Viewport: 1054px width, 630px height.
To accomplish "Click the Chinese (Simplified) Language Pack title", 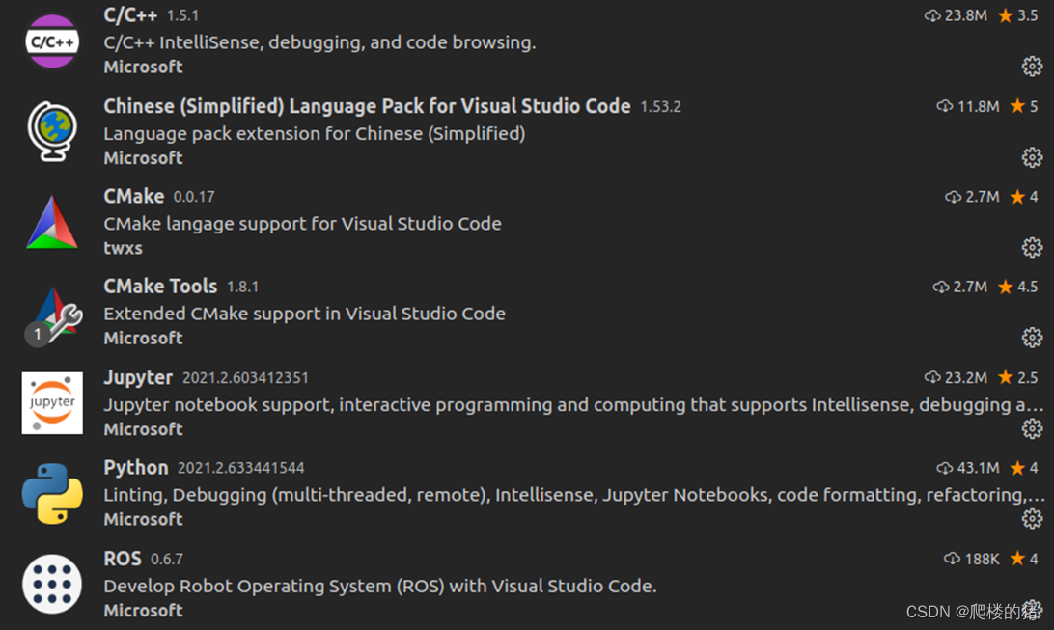I will pos(367,106).
